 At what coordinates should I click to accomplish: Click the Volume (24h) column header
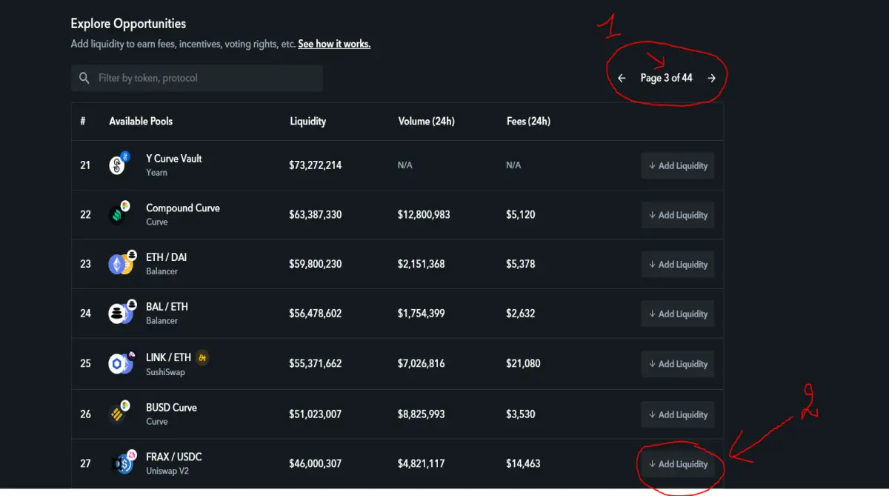coord(426,121)
